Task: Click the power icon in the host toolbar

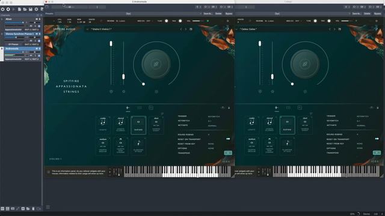Action: tap(2, 10)
